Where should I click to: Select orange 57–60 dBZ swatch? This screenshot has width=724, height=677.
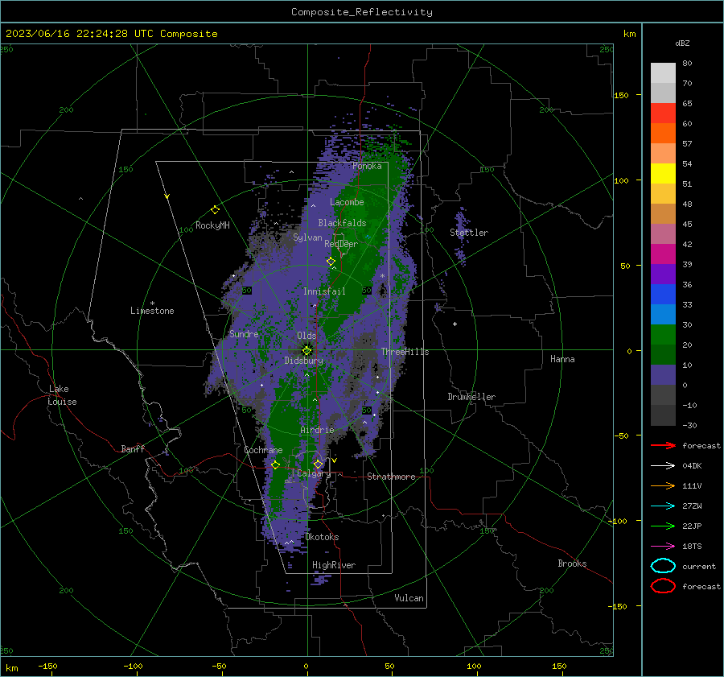[663, 133]
